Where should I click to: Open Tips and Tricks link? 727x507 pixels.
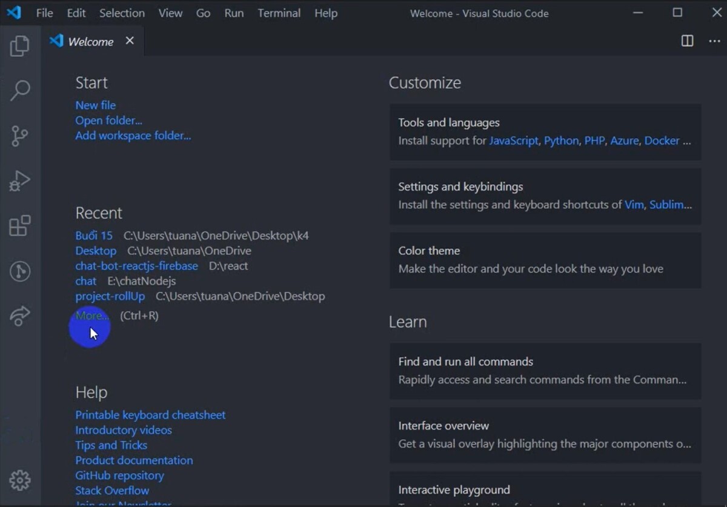[111, 445]
